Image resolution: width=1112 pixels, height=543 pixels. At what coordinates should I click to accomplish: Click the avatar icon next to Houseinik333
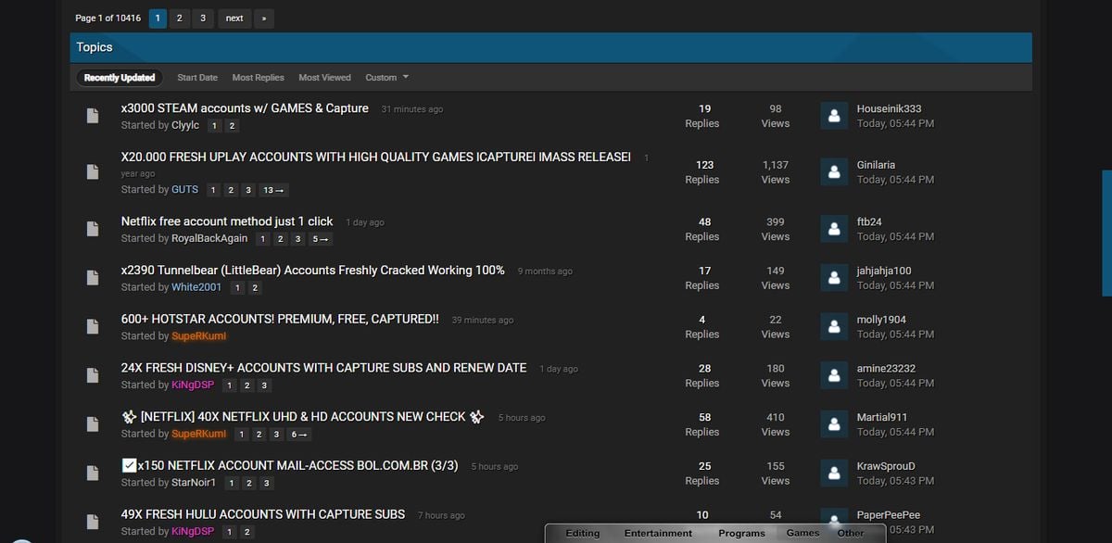pyautogui.click(x=834, y=116)
